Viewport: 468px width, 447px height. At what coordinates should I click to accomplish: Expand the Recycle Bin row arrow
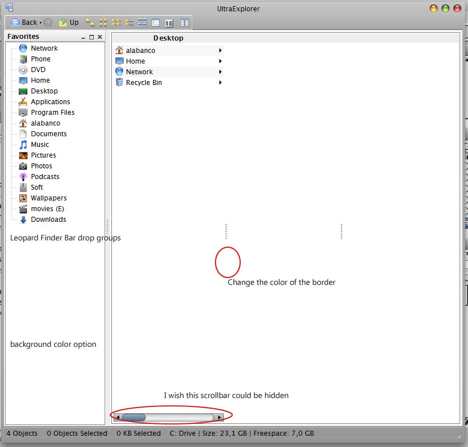(220, 82)
